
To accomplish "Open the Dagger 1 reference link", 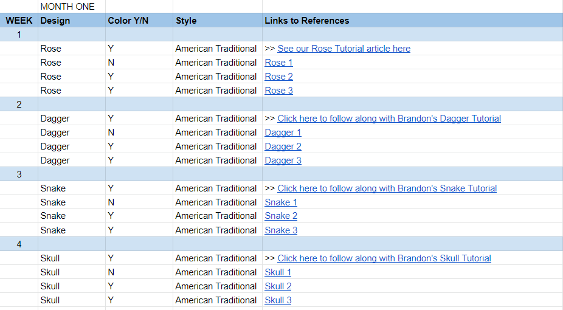I will [x=283, y=133].
